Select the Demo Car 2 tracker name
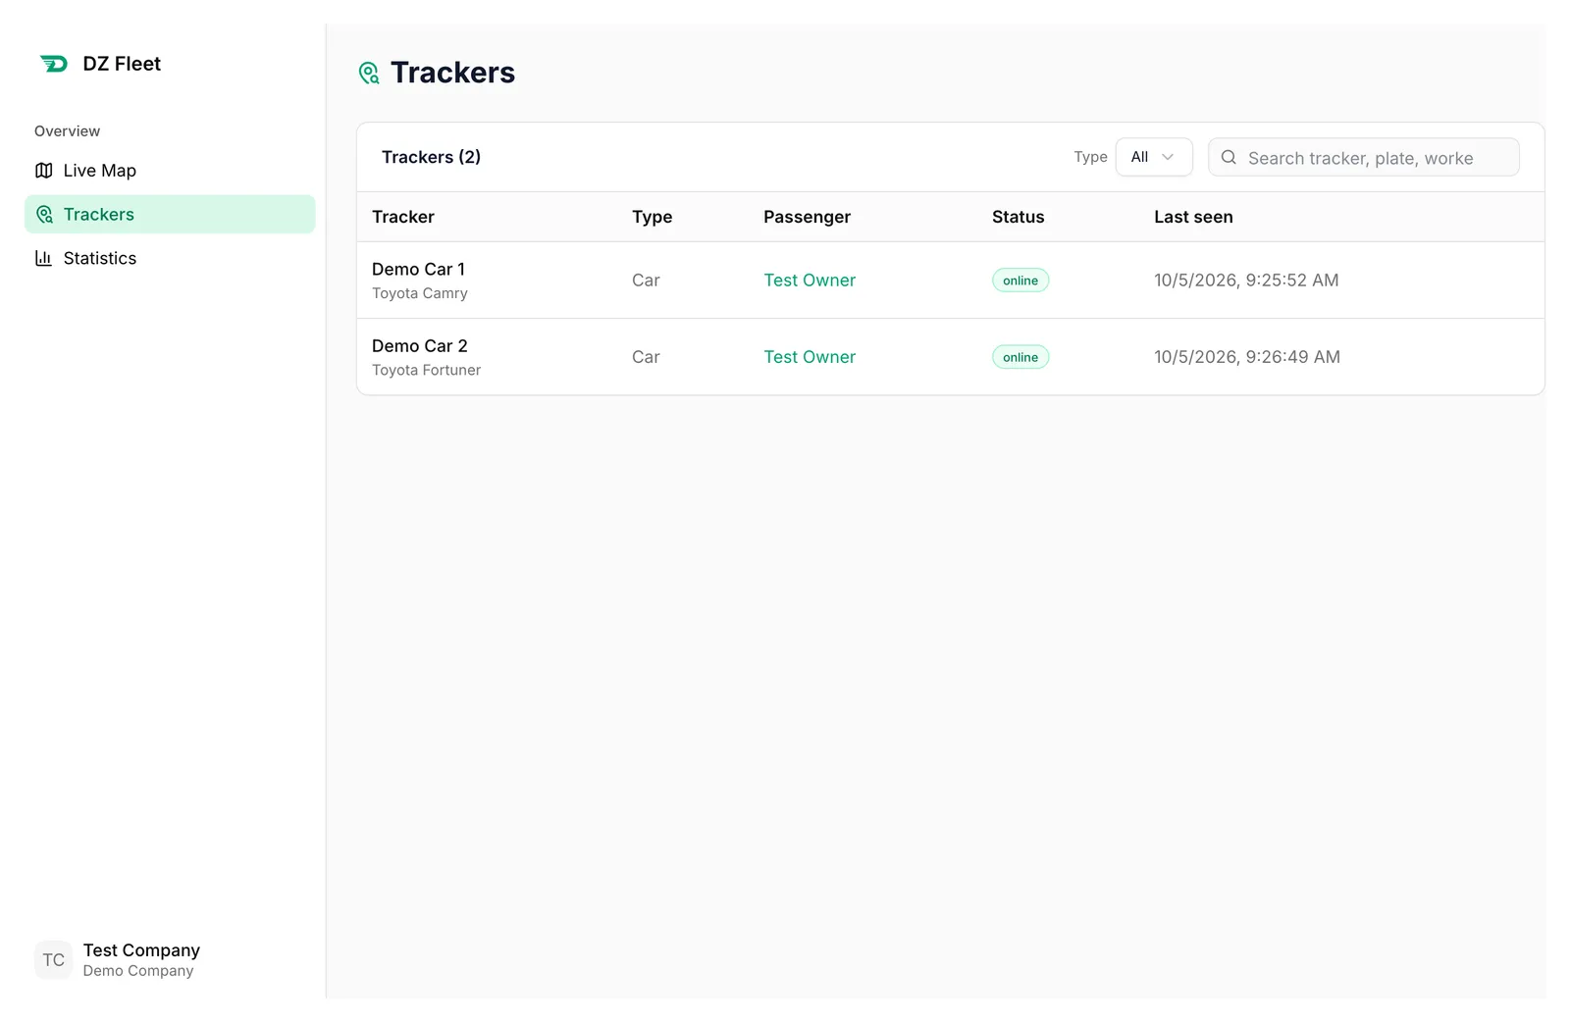The width and height of the screenshot is (1570, 1023). coord(420,346)
